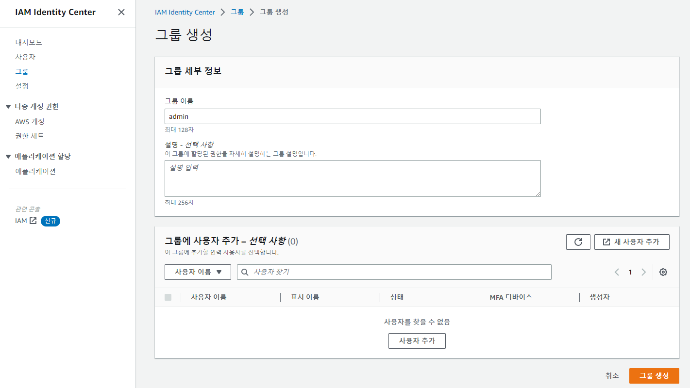Open the 사용자 이름 filter dropdown
This screenshot has height=388, width=690.
(198, 272)
